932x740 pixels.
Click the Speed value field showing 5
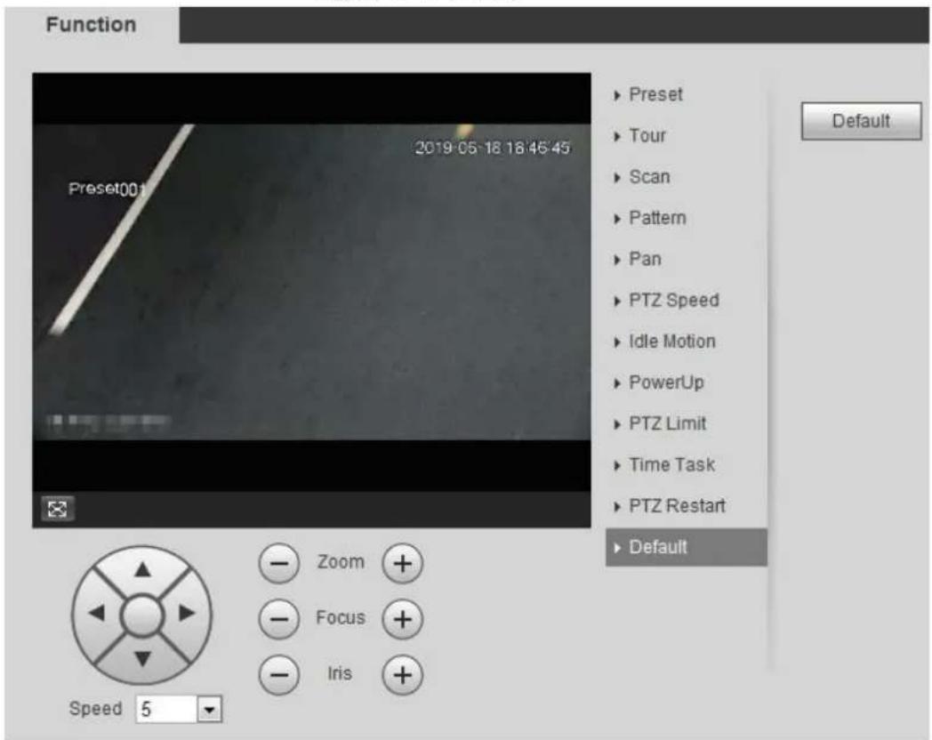(166, 709)
